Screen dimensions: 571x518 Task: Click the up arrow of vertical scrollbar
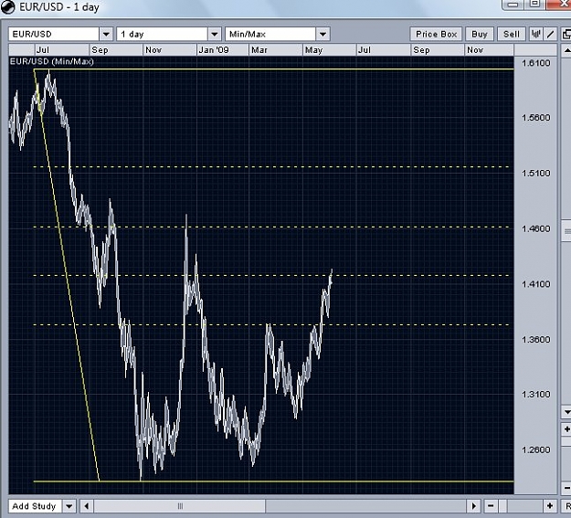(566, 50)
